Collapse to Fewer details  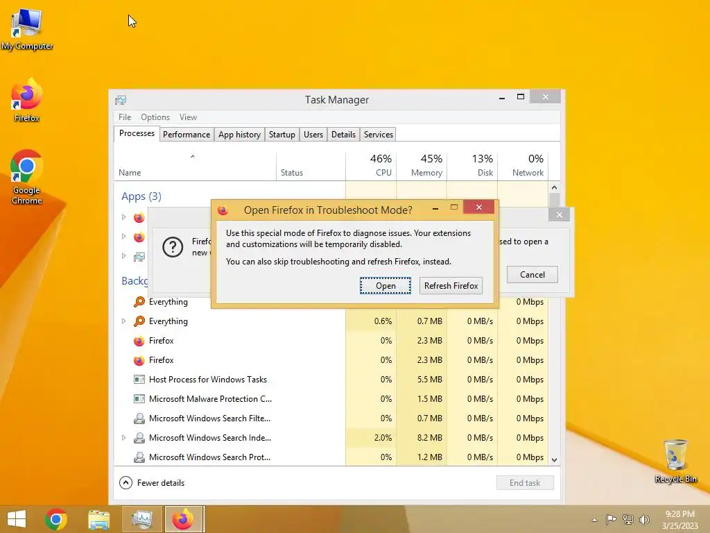click(152, 483)
